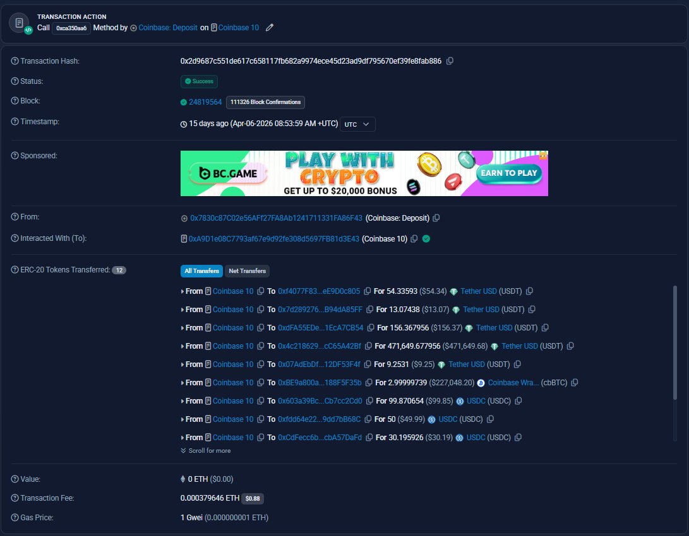
Task: Click the help icon beside Transaction Fee
Action: tap(15, 498)
